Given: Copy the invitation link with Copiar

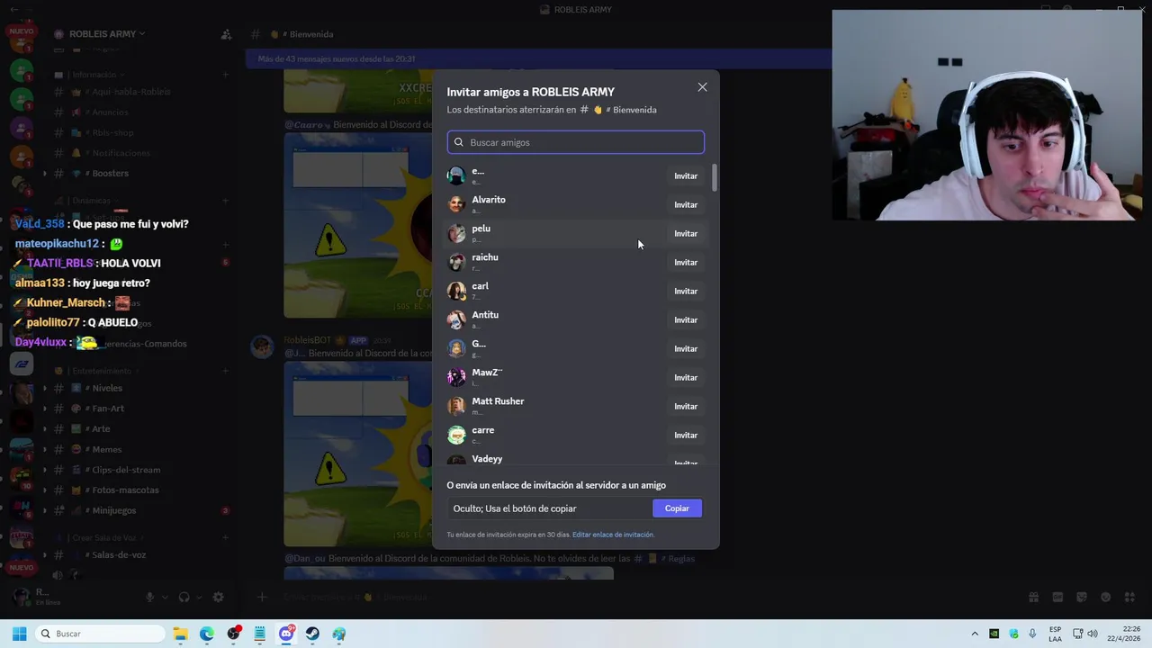Looking at the screenshot, I should coord(677,508).
